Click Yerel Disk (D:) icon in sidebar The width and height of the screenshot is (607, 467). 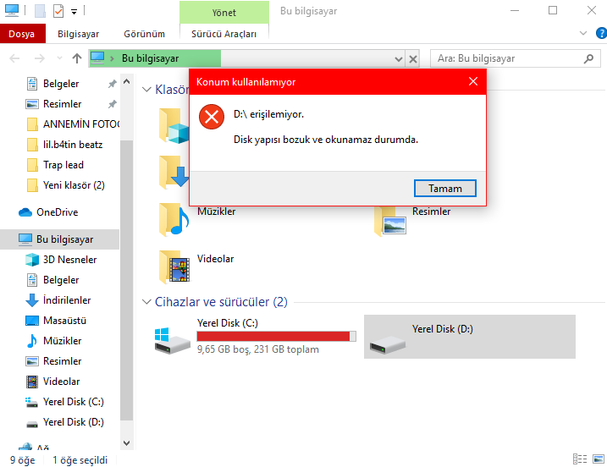click(32, 424)
